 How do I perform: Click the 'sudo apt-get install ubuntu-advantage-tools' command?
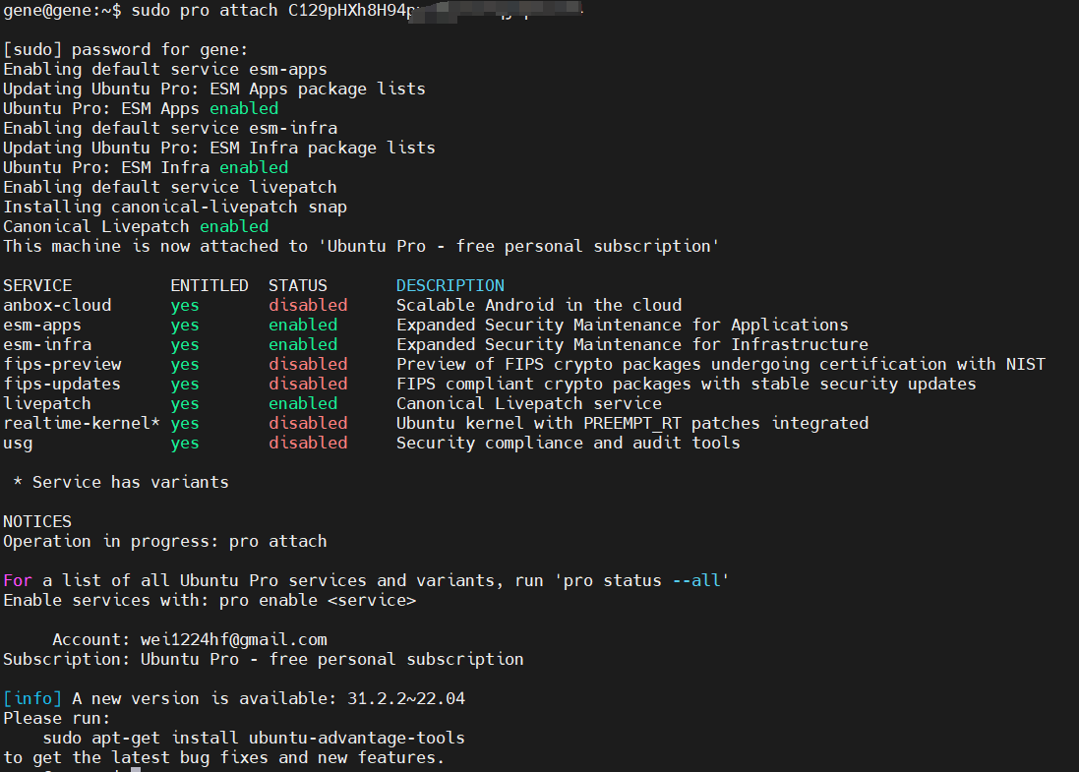tap(254, 738)
